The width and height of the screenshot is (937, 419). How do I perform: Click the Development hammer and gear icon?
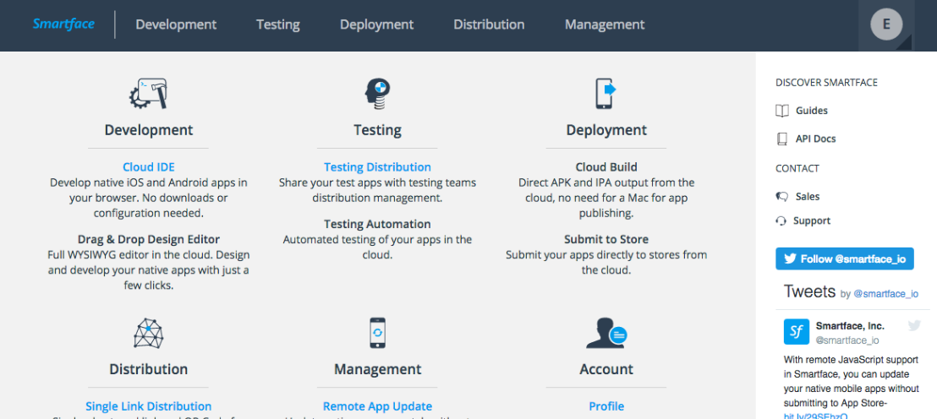pyautogui.click(x=148, y=94)
